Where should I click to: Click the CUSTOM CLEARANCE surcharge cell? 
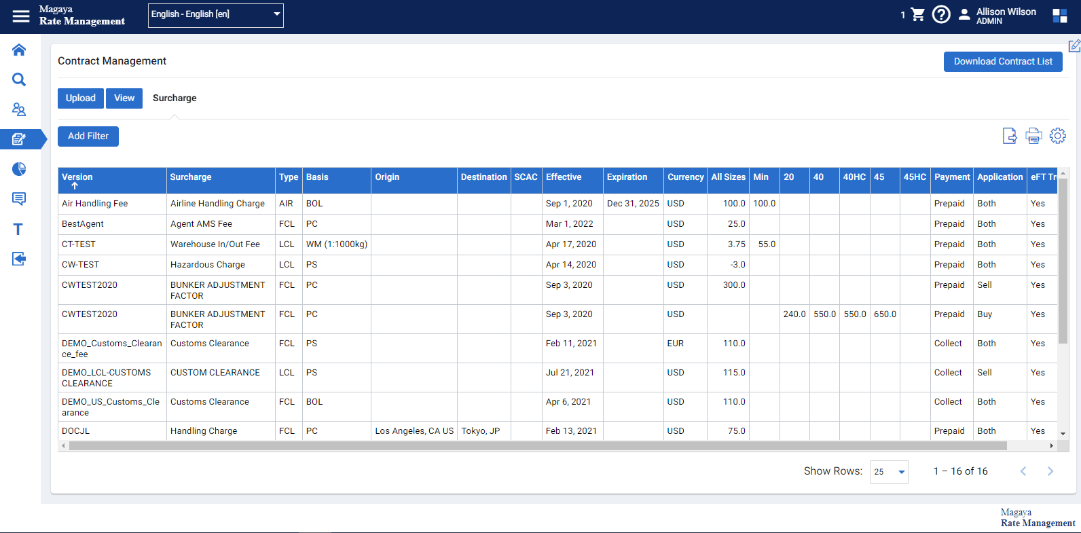[221, 378]
